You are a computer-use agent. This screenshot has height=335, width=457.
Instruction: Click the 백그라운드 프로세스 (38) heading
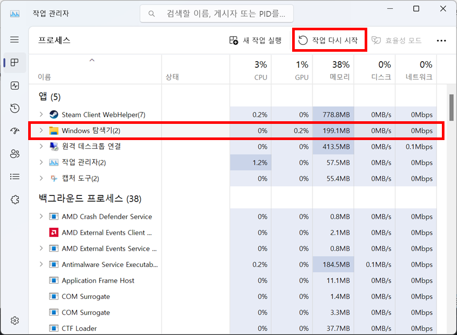[x=90, y=199]
